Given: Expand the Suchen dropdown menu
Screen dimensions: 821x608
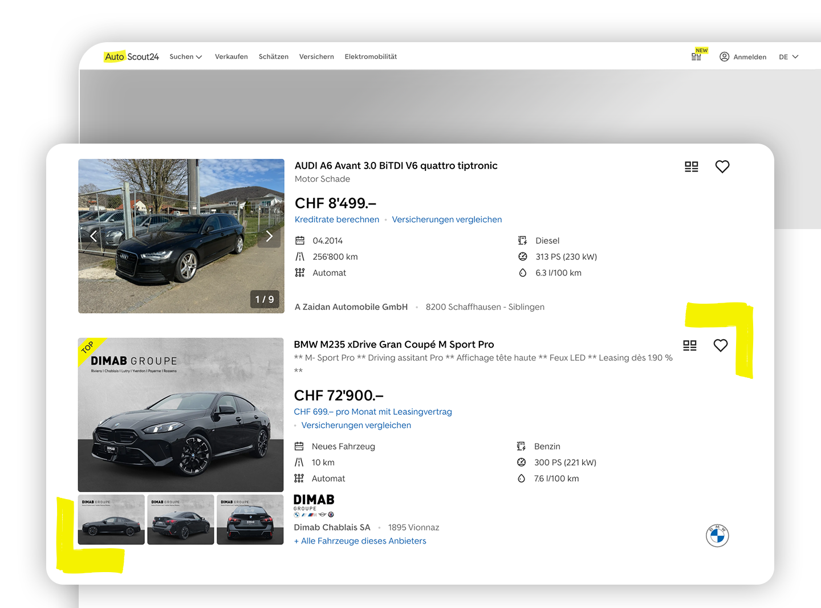Looking at the screenshot, I should 186,56.
